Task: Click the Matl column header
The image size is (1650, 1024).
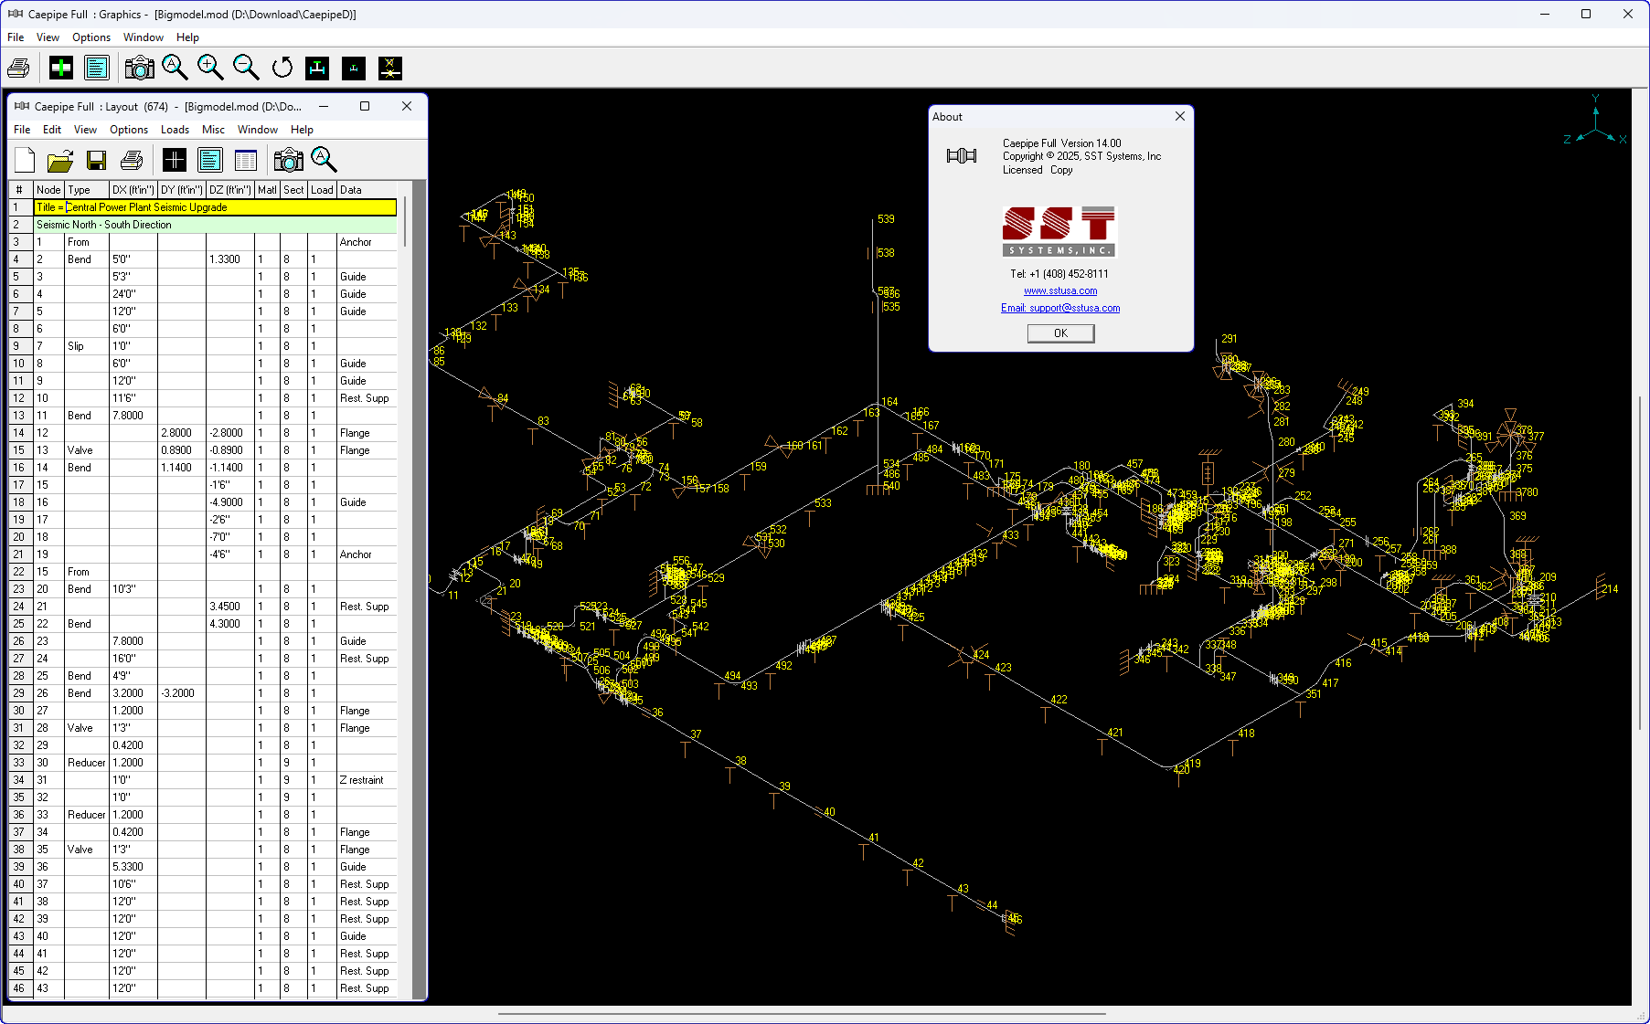Action: click(x=267, y=190)
